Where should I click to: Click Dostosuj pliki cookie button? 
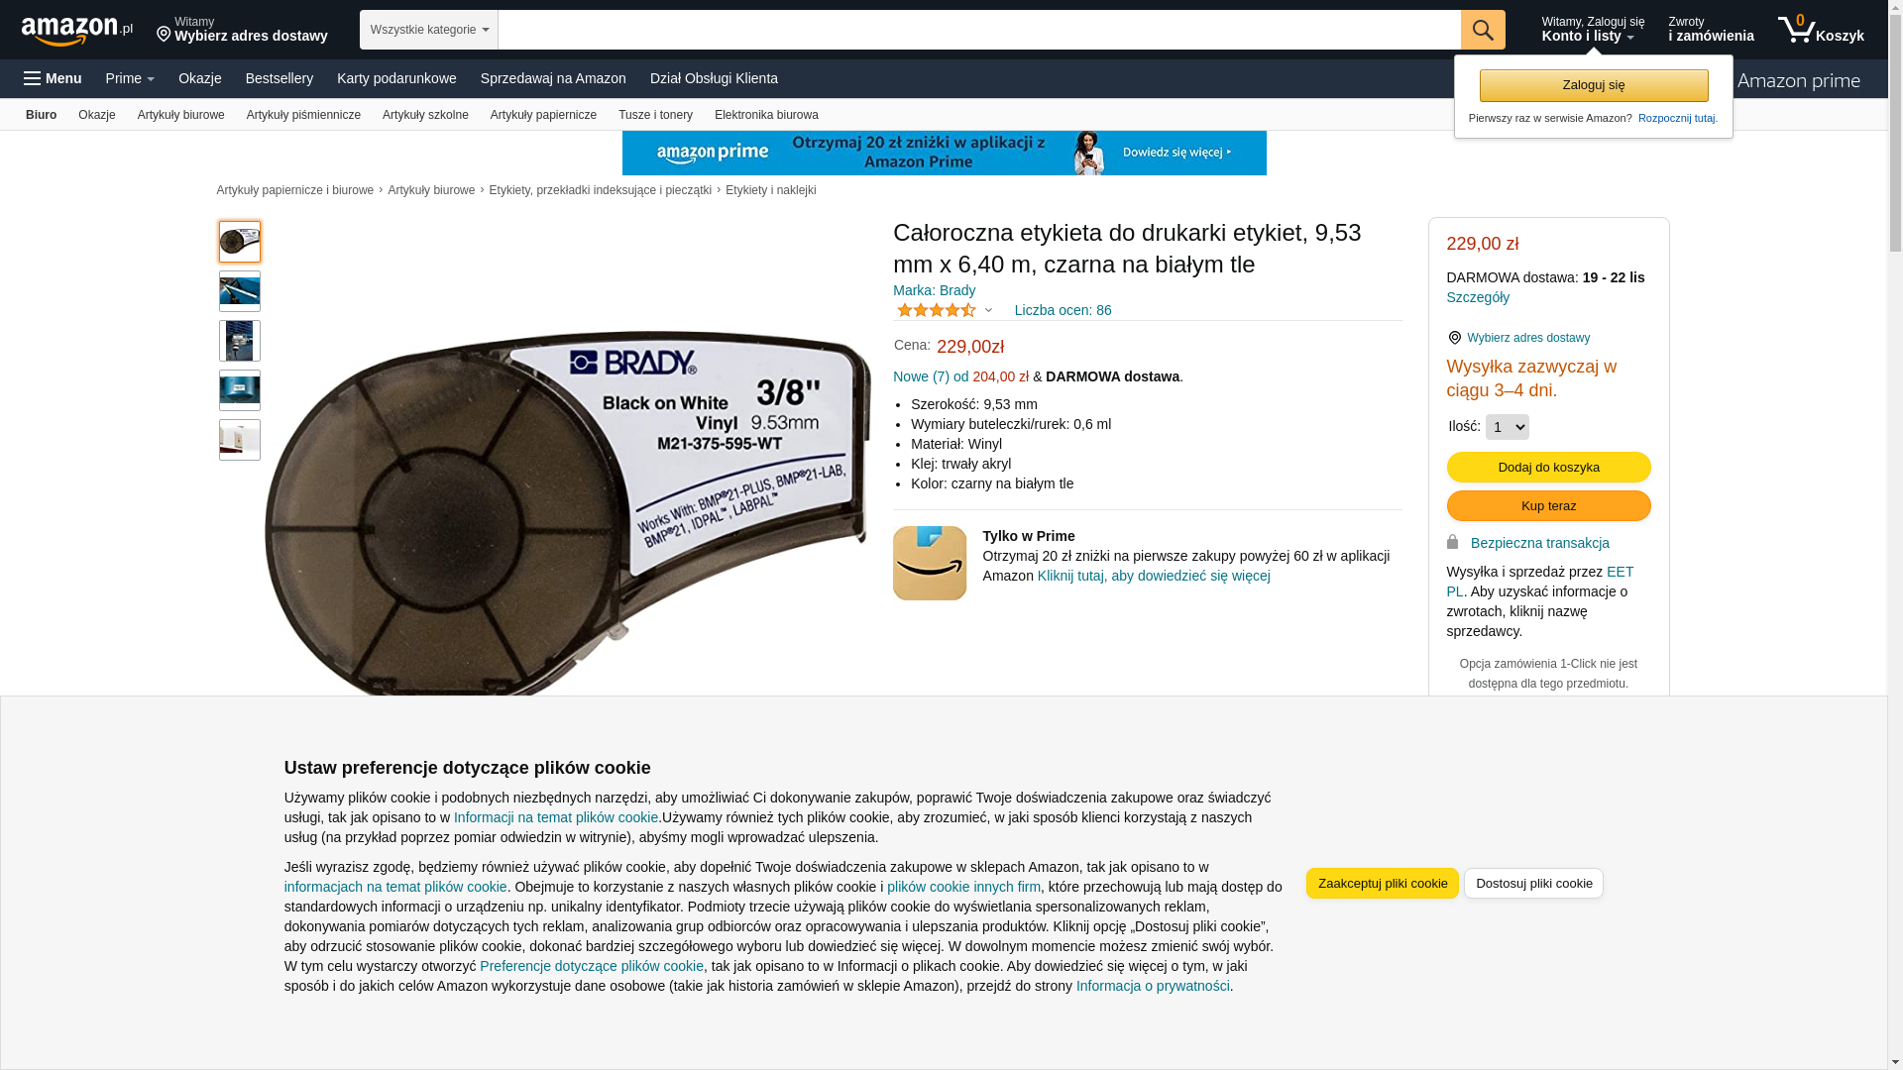point(1533,883)
